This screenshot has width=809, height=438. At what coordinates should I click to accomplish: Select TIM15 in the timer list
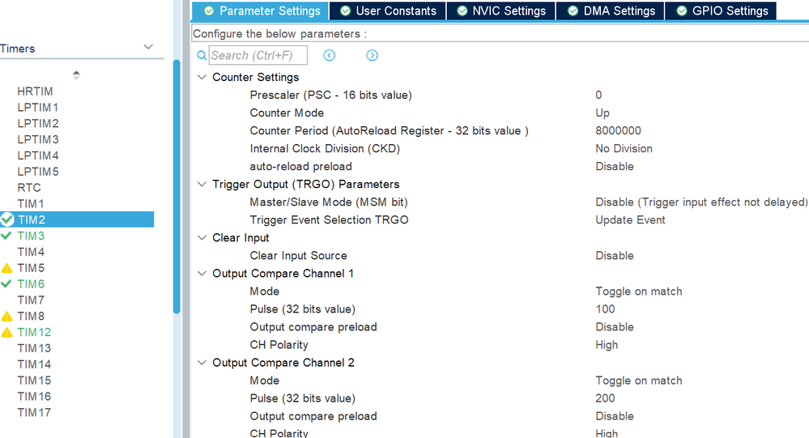click(34, 381)
